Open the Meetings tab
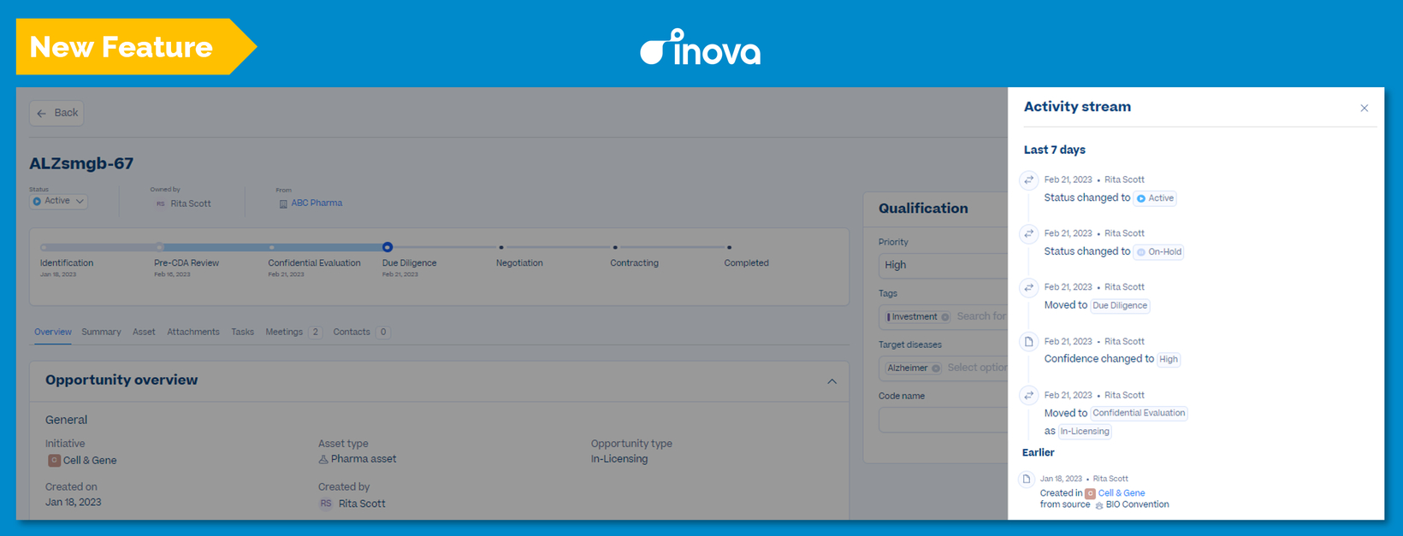The width and height of the screenshot is (1403, 536). (x=293, y=332)
